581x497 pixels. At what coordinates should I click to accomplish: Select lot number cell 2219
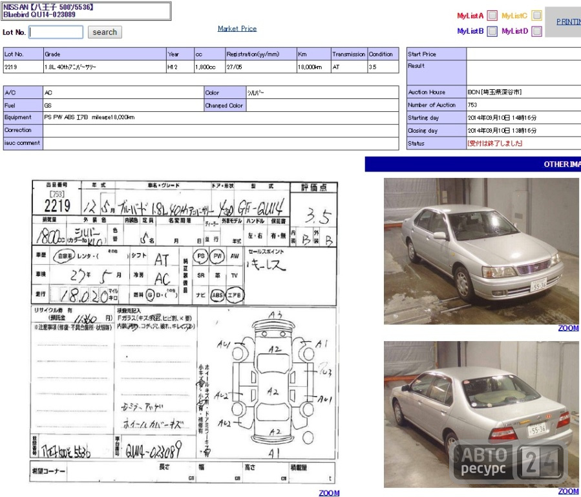click(x=23, y=67)
